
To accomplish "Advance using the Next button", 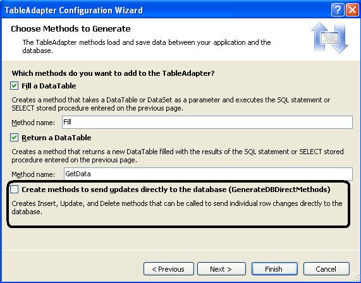I will click(221, 268).
